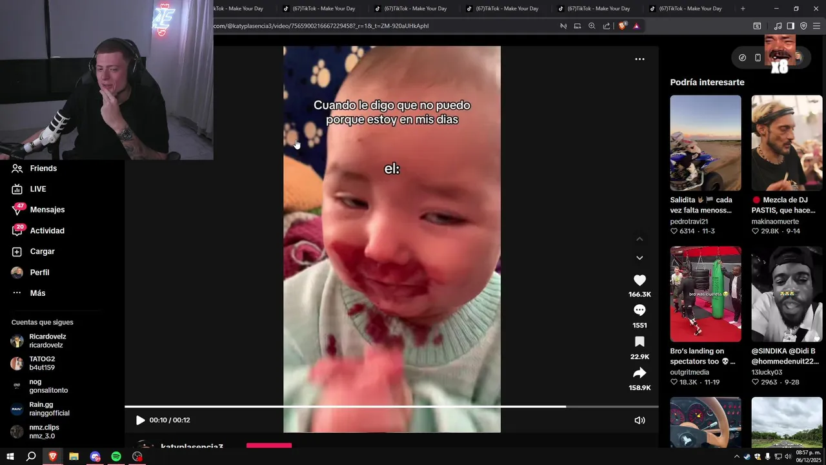Screen dimensions: 826x465
Task: Bookmark the video with 22.9K saves
Action: click(640, 342)
